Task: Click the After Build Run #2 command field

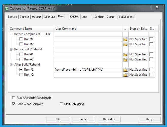Action: click(88, 75)
